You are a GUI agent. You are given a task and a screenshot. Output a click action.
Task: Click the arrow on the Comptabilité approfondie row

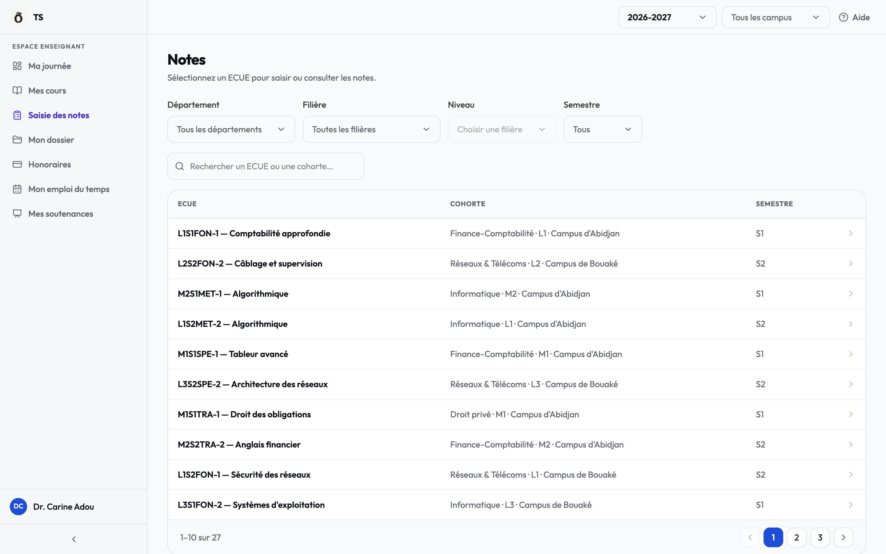pos(851,233)
